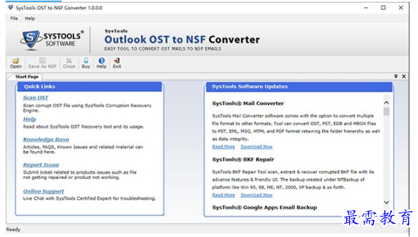
Task: Close the converter window
Action: 401,8
